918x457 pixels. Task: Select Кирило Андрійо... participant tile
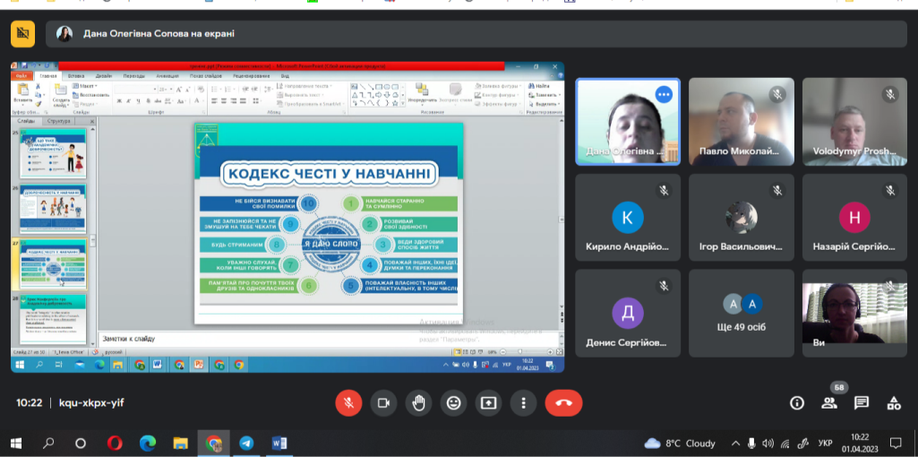[x=627, y=218]
